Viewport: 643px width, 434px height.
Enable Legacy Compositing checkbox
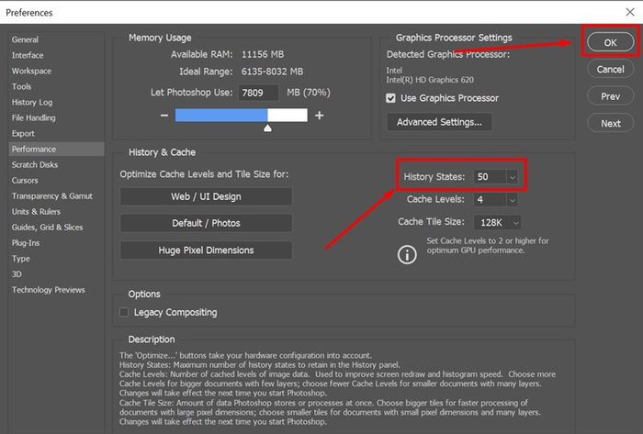click(123, 312)
